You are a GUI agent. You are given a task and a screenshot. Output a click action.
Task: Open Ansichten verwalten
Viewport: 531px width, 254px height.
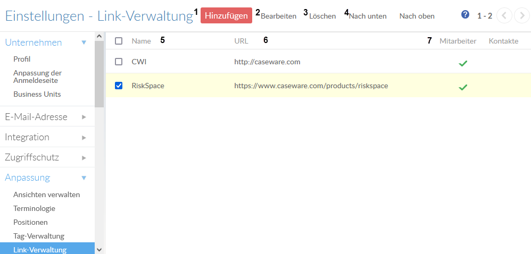point(47,195)
